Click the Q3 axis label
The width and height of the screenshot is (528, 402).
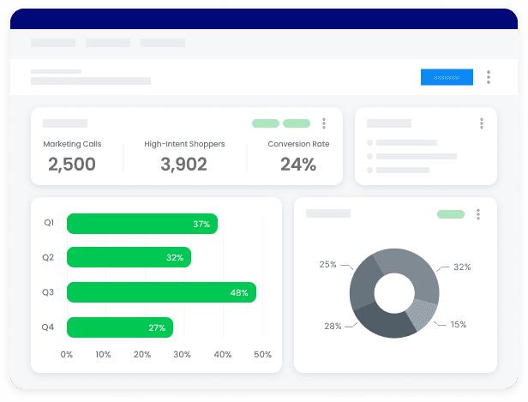click(48, 292)
